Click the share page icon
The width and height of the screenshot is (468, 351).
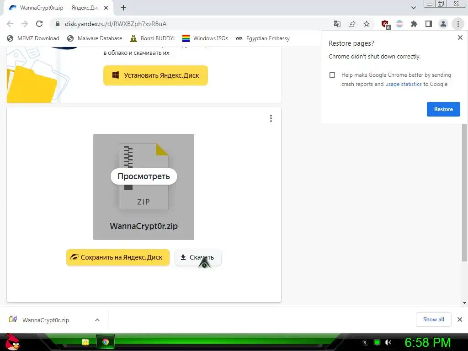point(352,24)
